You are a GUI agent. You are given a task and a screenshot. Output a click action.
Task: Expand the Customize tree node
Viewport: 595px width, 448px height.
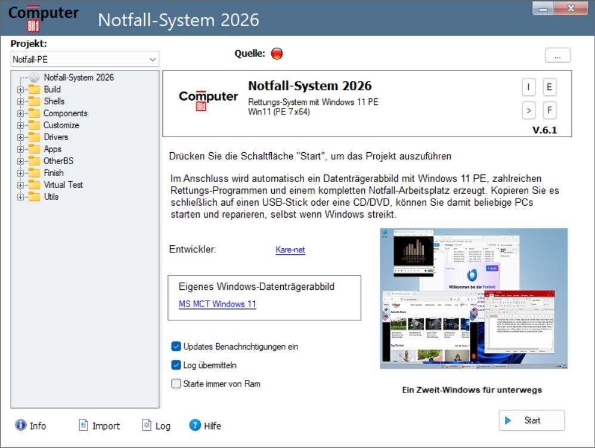tap(20, 126)
